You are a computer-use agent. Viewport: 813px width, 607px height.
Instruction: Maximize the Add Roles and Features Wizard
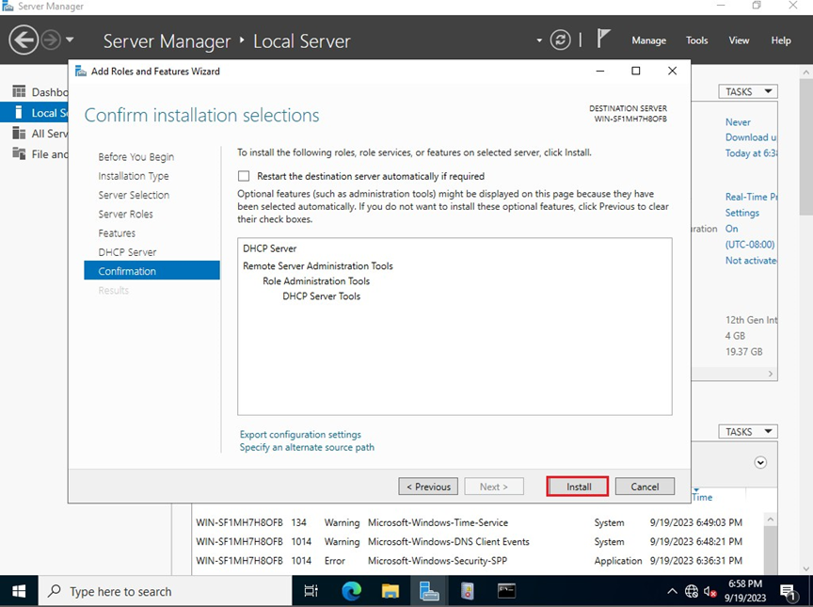click(x=636, y=71)
